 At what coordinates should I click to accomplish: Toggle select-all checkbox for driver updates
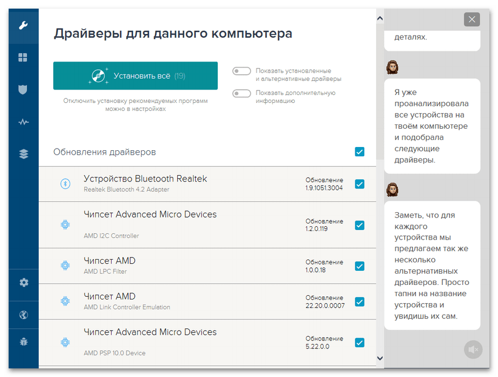[359, 152]
